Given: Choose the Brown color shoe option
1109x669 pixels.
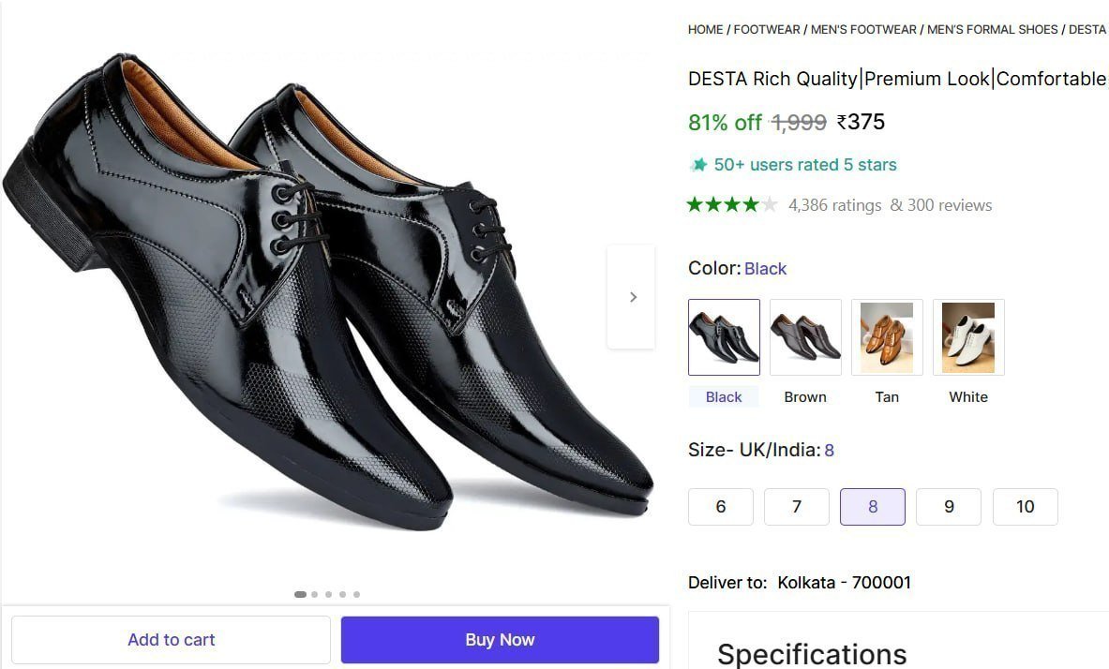Looking at the screenshot, I should tap(805, 337).
